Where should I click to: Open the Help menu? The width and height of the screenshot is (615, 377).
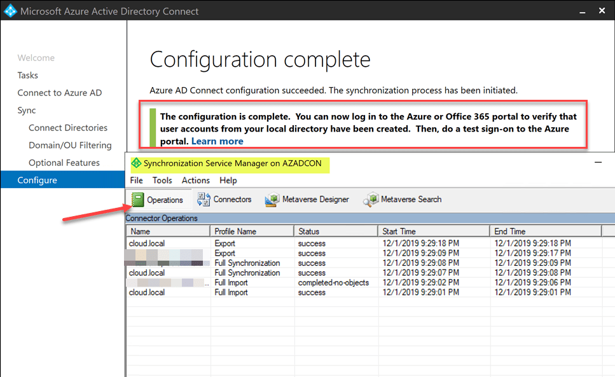(228, 181)
